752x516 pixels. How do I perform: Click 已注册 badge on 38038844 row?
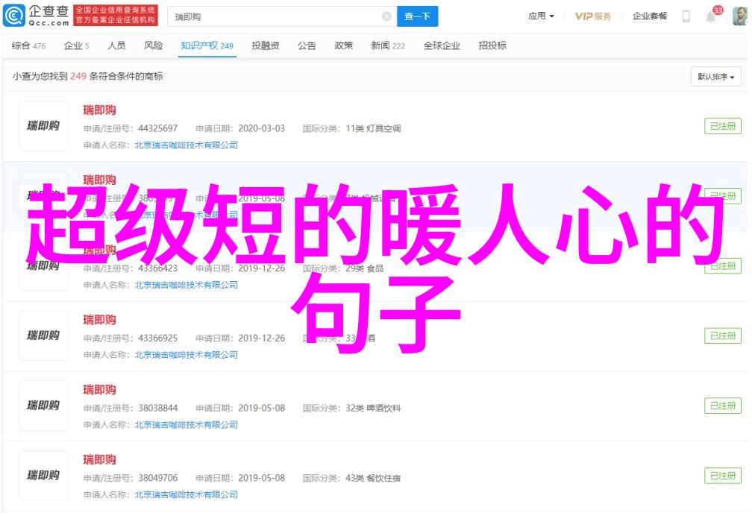pos(723,406)
